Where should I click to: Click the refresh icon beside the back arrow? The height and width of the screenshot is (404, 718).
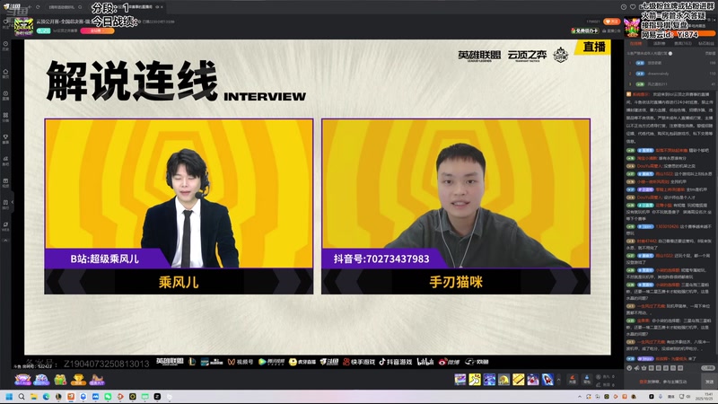pyautogui.click(x=38, y=7)
